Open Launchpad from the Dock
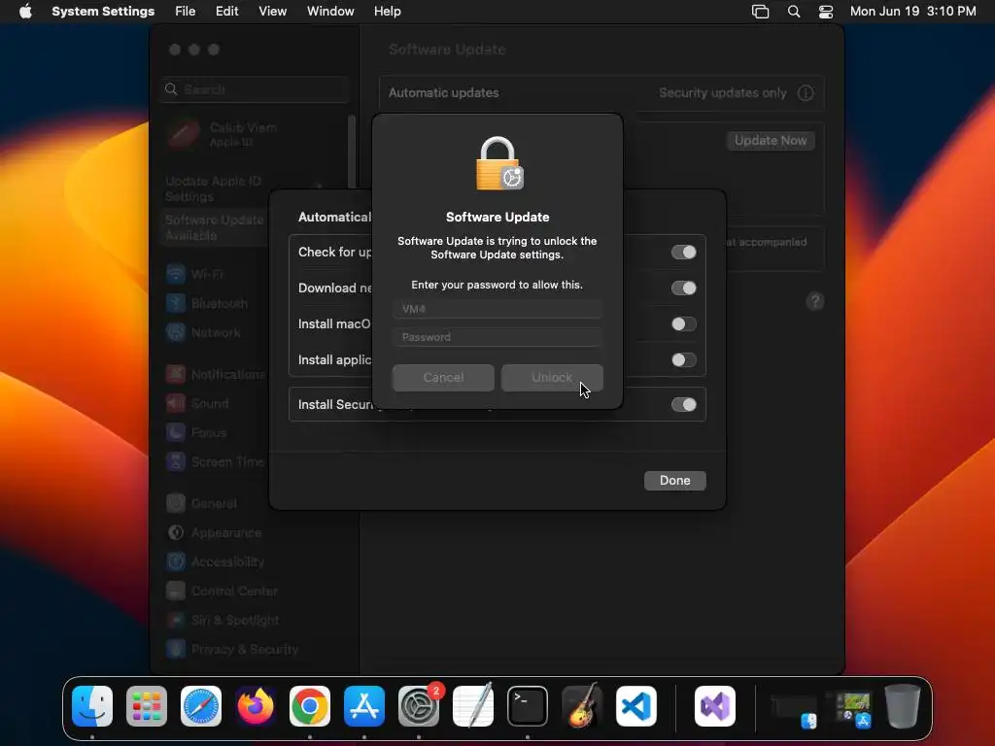 (x=147, y=706)
